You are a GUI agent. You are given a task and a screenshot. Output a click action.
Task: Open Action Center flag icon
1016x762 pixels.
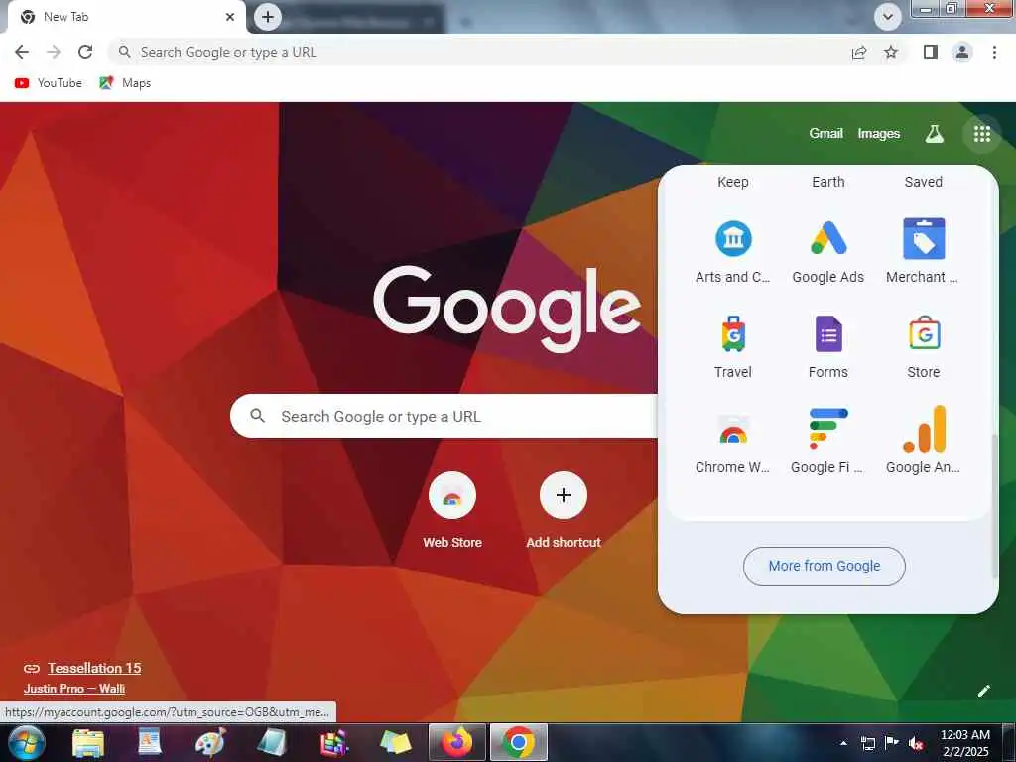point(892,743)
